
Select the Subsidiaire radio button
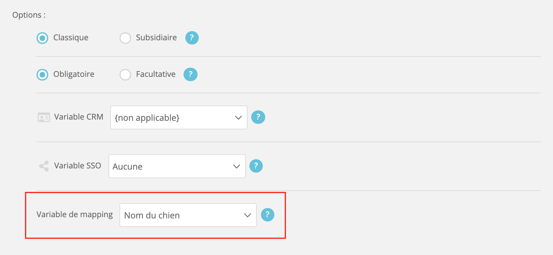125,38
